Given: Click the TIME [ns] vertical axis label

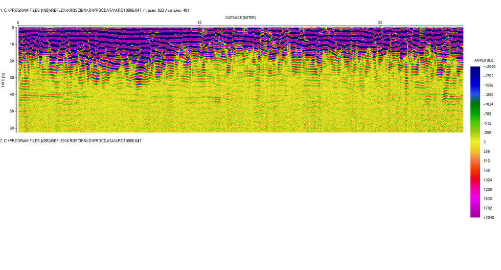Looking at the screenshot, I should [x=3, y=80].
